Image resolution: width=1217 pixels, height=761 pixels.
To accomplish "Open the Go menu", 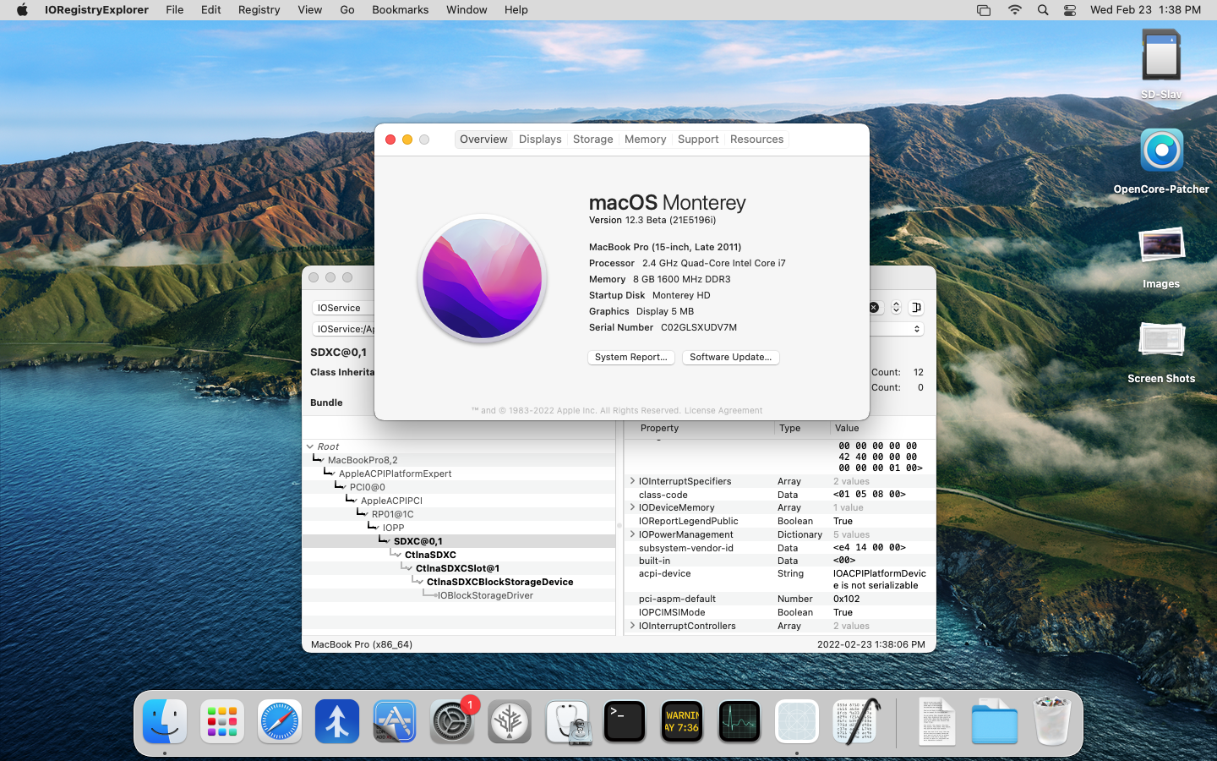I will [x=347, y=10].
